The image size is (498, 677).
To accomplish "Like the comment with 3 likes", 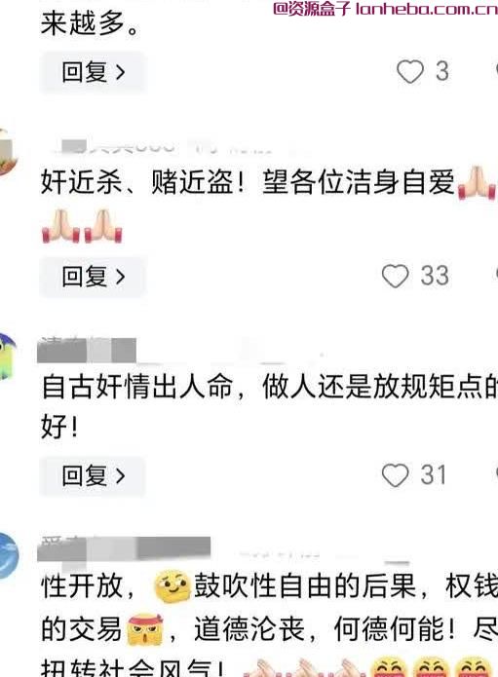I will click(410, 71).
